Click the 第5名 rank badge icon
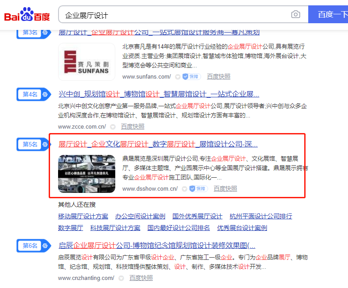The width and height of the screenshot is (348, 288). click(x=34, y=144)
